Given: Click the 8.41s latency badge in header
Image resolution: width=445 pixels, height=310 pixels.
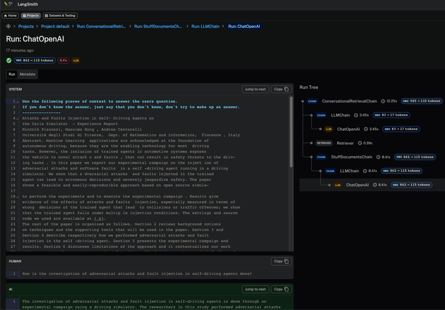Looking at the screenshot, I should tap(64, 60).
